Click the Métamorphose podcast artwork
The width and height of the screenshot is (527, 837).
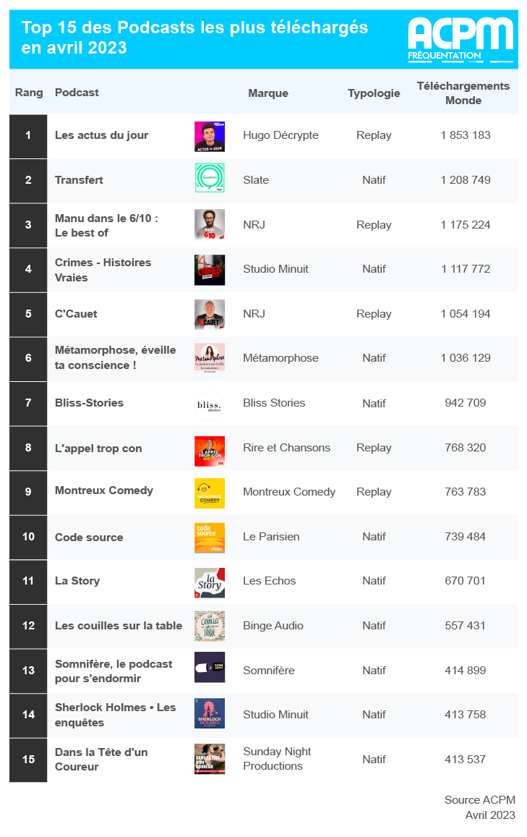pos(210,358)
